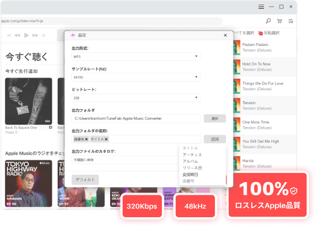Click the output folder path field
The image size is (317, 227).
[136, 118]
